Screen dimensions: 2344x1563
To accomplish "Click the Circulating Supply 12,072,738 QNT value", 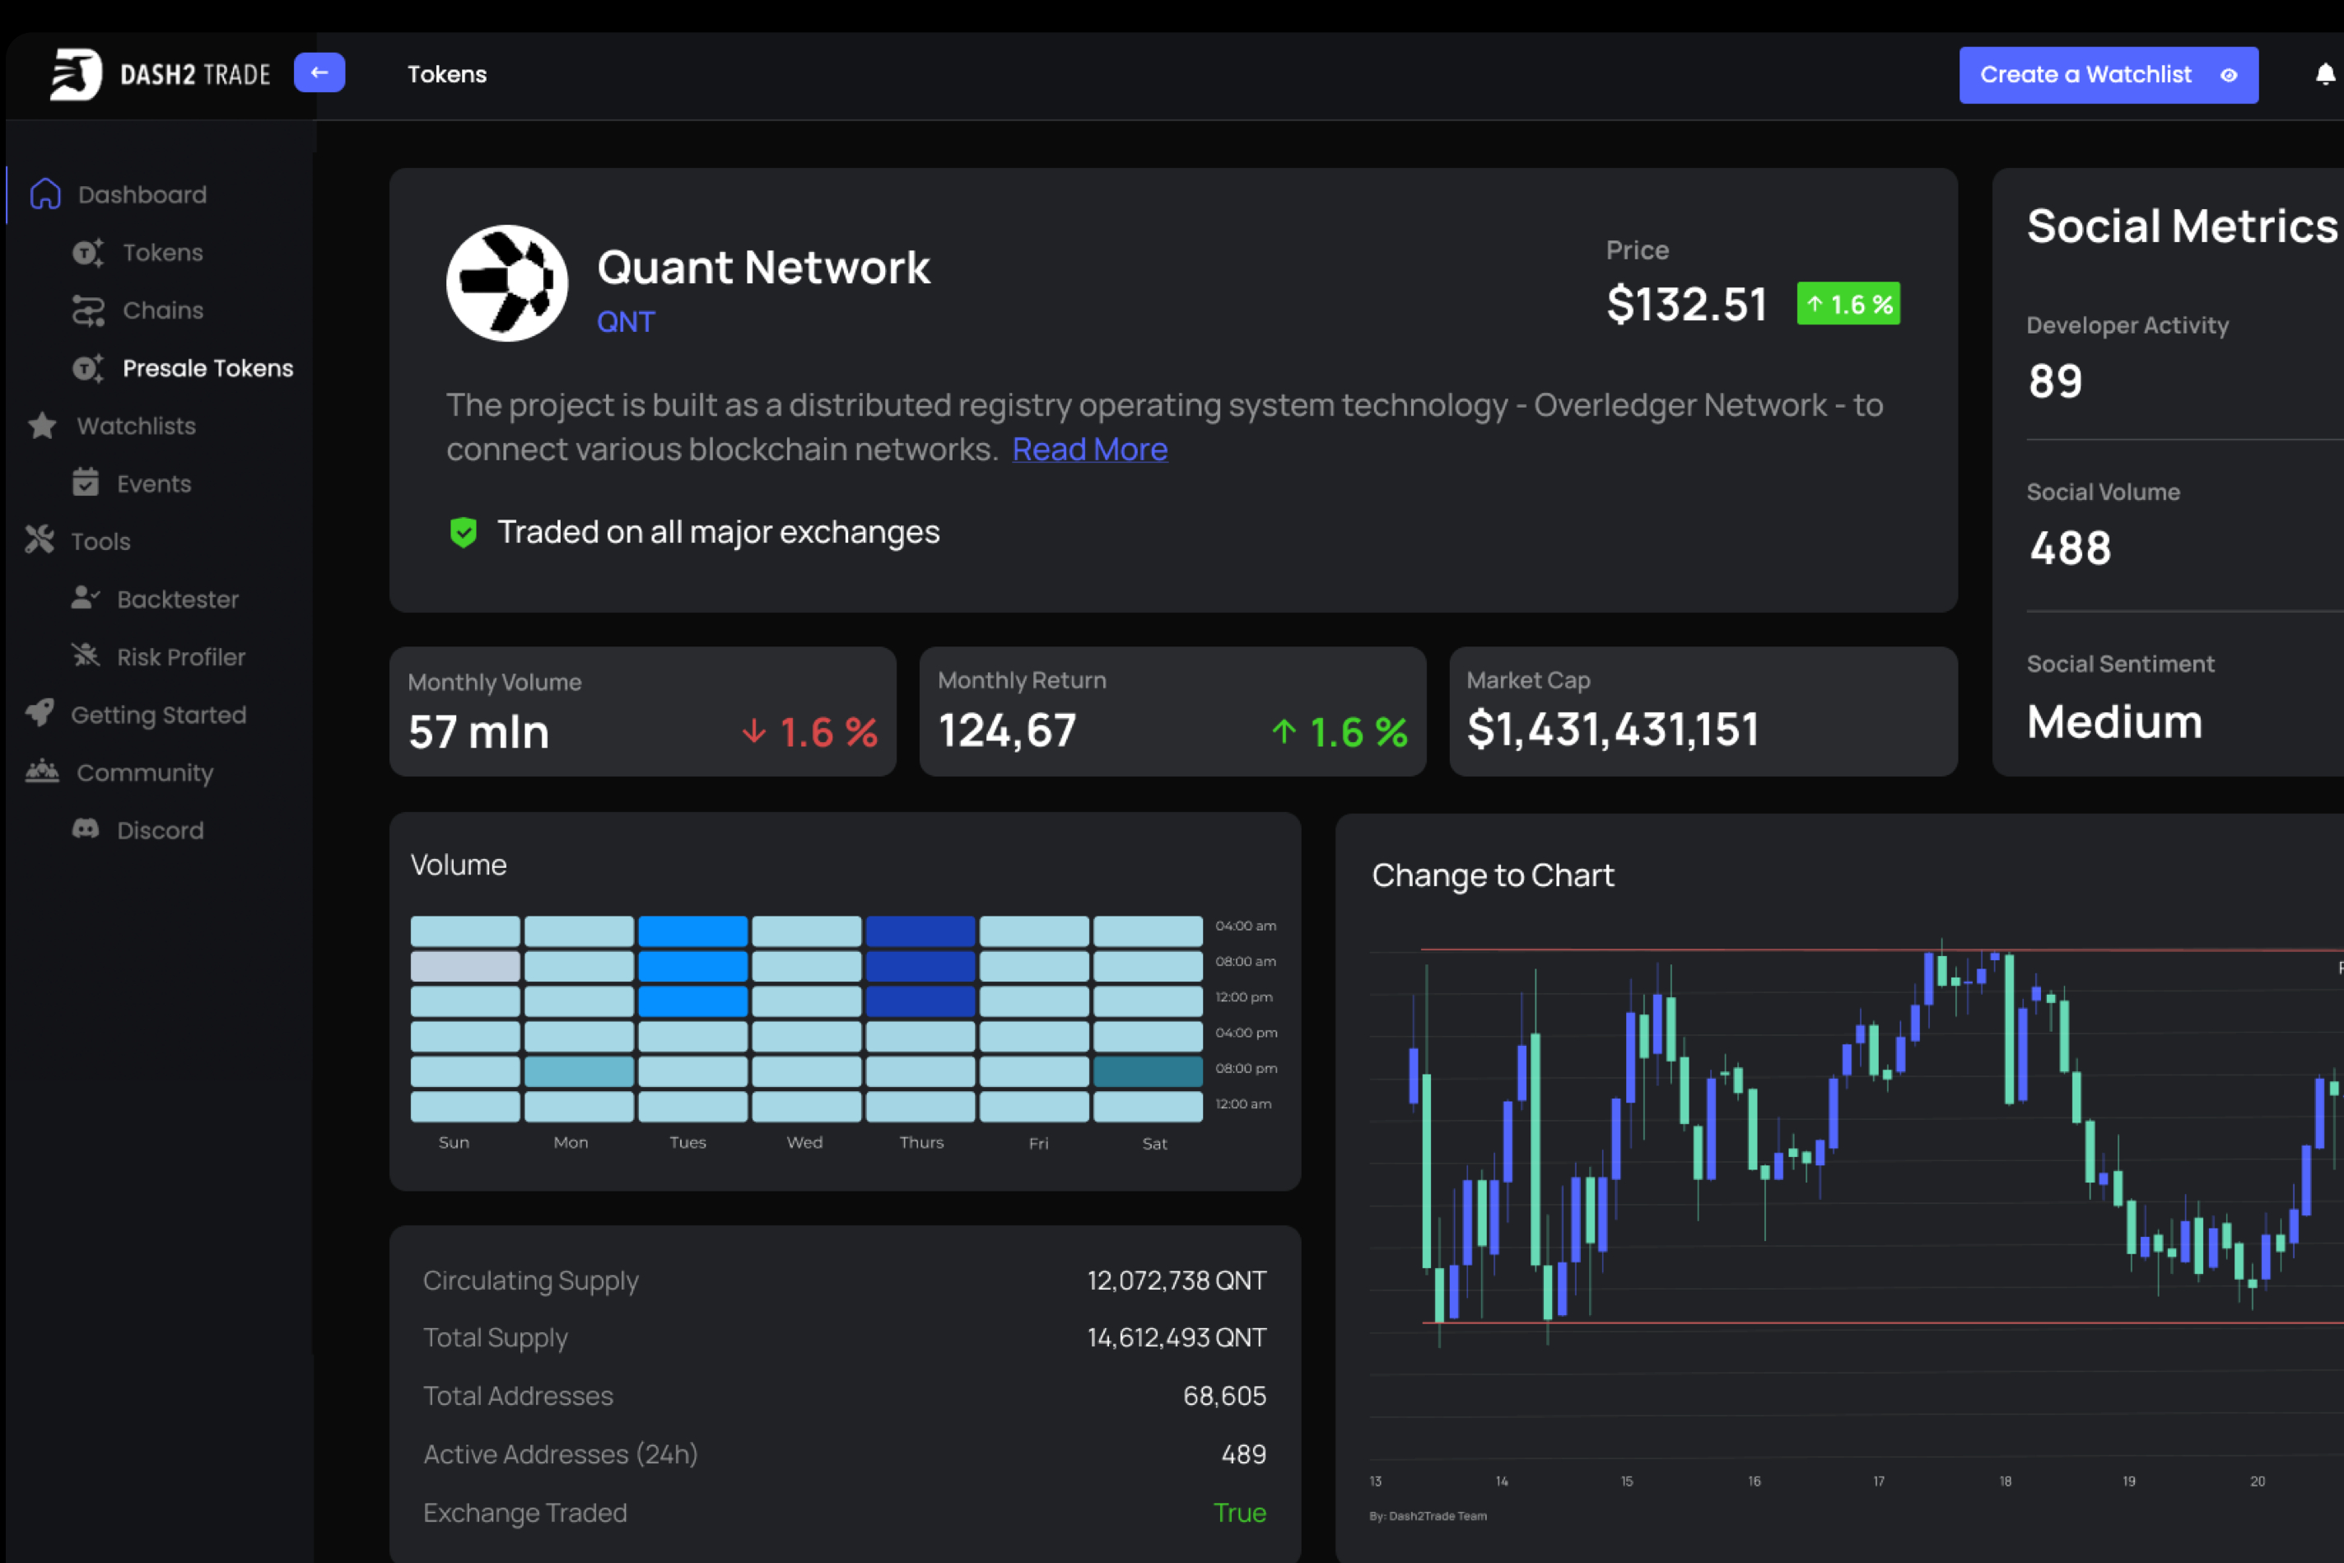I will coord(1176,1280).
